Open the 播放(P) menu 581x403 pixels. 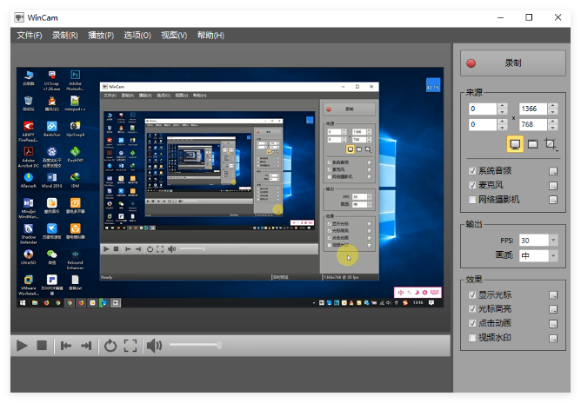pyautogui.click(x=101, y=35)
